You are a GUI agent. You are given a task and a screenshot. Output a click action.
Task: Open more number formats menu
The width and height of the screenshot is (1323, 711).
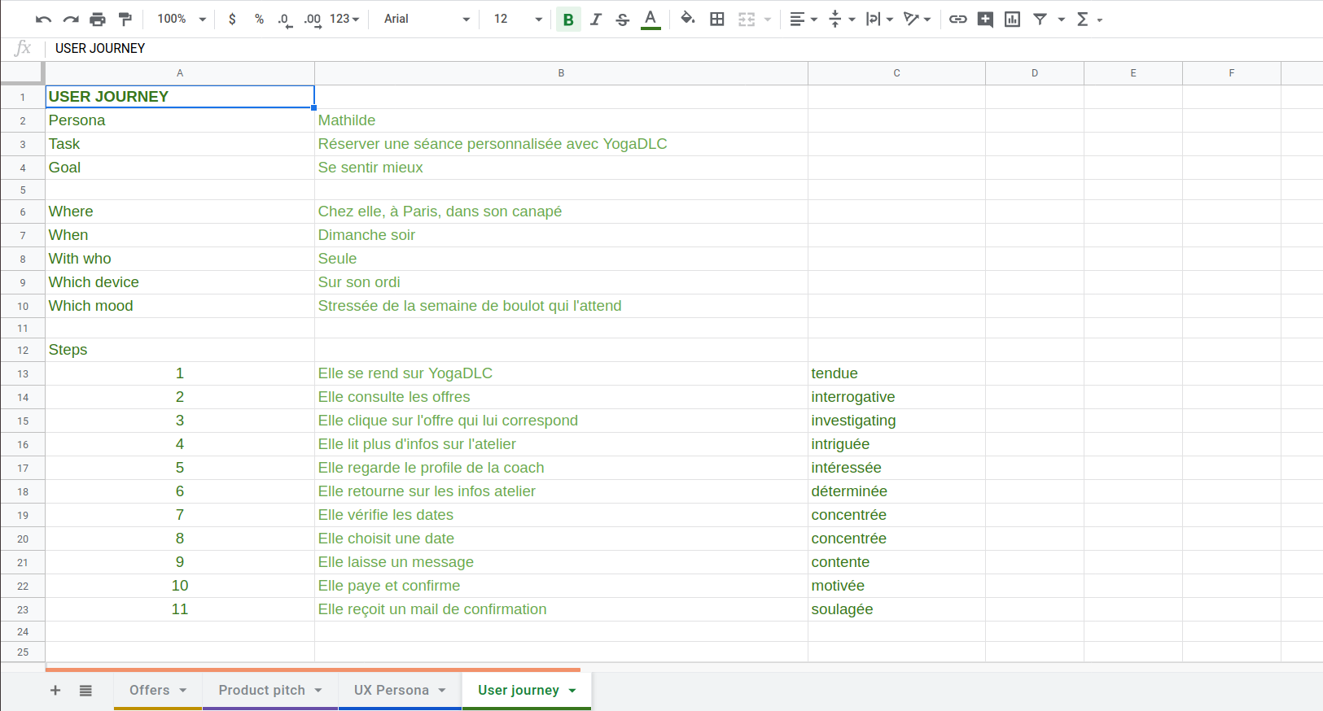click(x=344, y=19)
